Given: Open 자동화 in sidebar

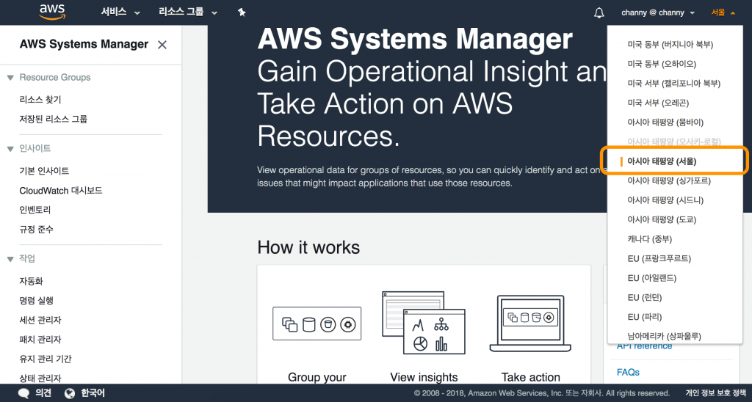Looking at the screenshot, I should (31, 281).
